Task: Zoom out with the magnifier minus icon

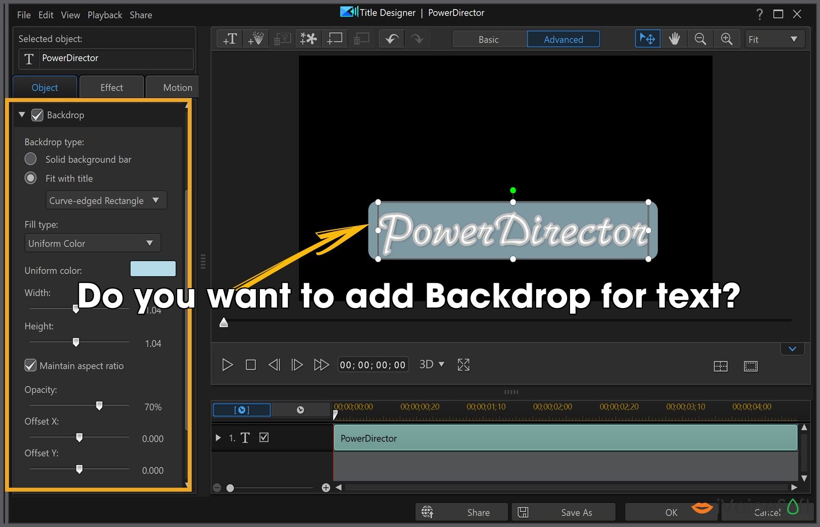Action: pos(700,39)
